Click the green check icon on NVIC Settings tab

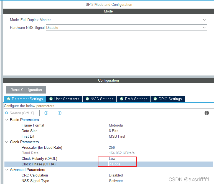click(x=87, y=99)
